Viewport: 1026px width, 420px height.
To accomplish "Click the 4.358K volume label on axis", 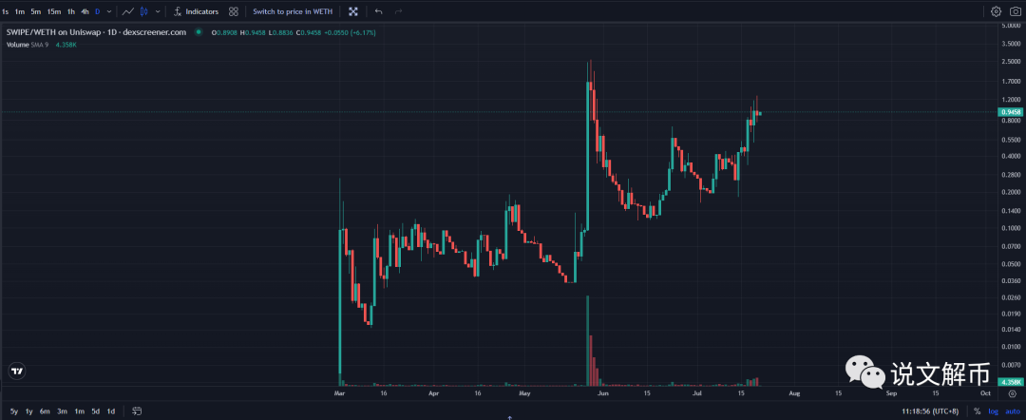I will coord(1011,382).
